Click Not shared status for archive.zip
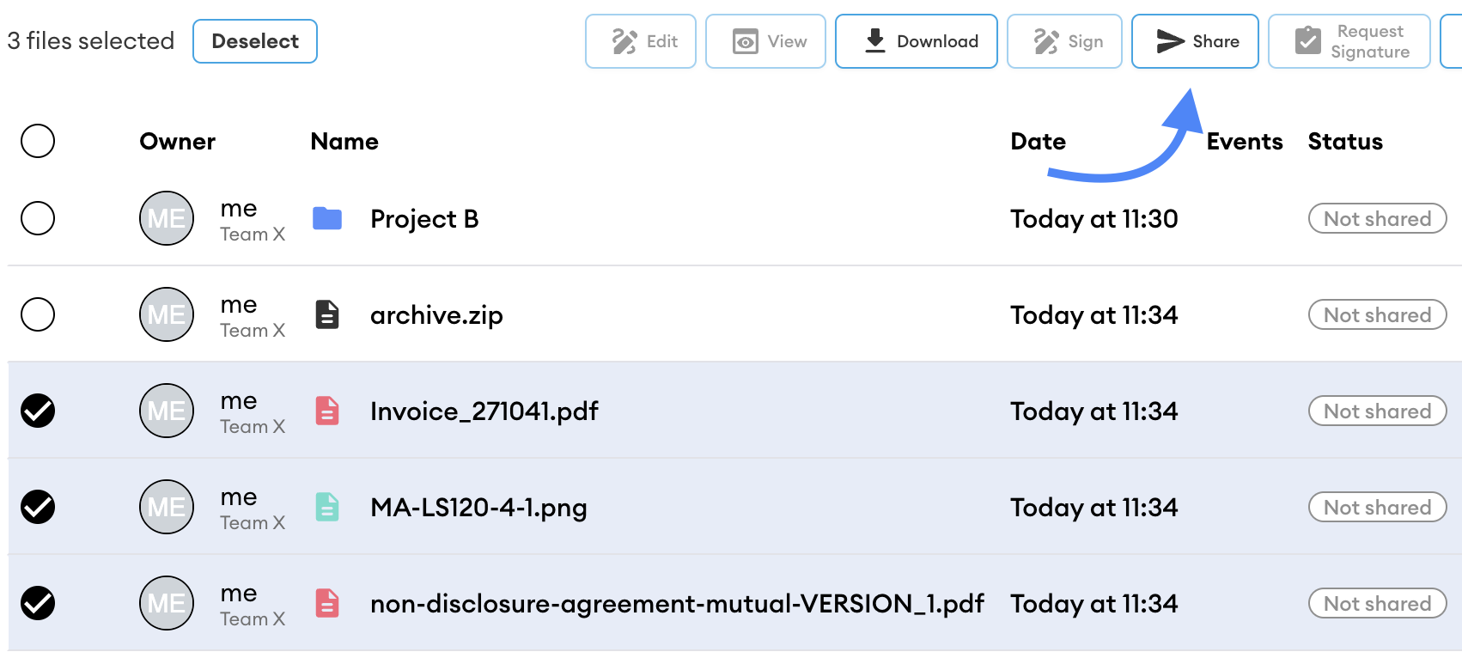Viewport: 1462px width, 658px height. (x=1378, y=314)
